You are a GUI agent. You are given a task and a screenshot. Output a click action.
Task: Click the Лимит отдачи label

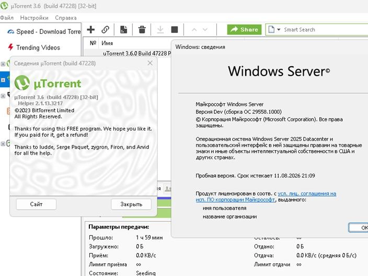(272, 265)
